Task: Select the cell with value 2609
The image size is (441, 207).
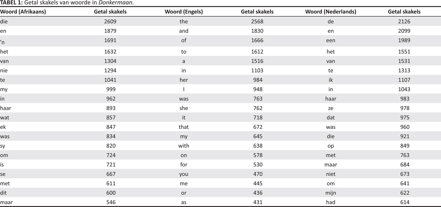Action: [x=110, y=21]
